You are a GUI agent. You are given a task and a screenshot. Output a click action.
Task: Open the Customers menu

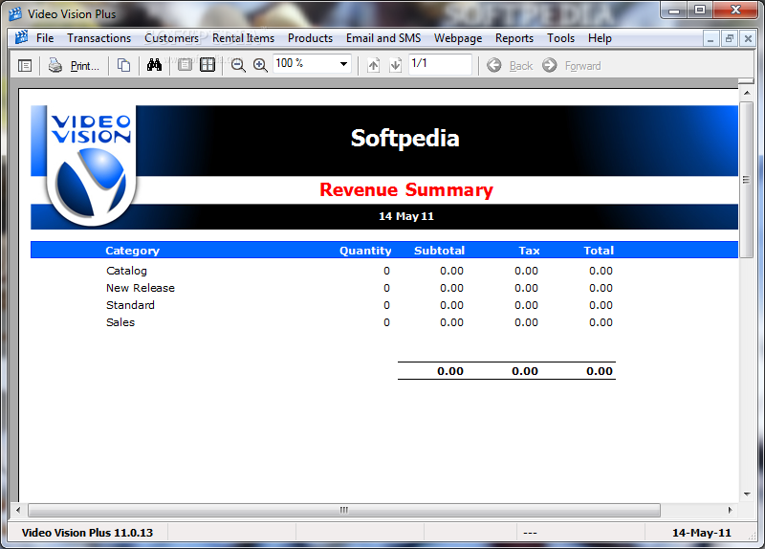[x=172, y=38]
